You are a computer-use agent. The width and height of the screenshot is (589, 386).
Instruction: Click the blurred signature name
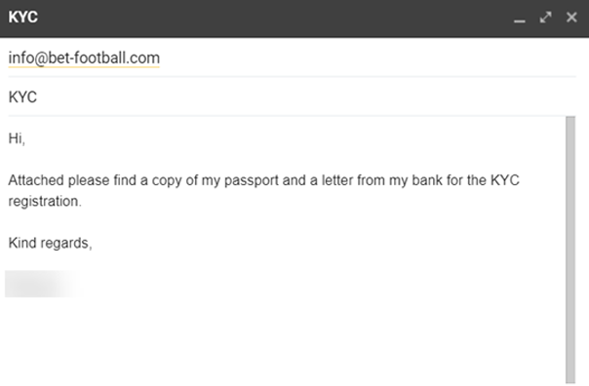(43, 285)
